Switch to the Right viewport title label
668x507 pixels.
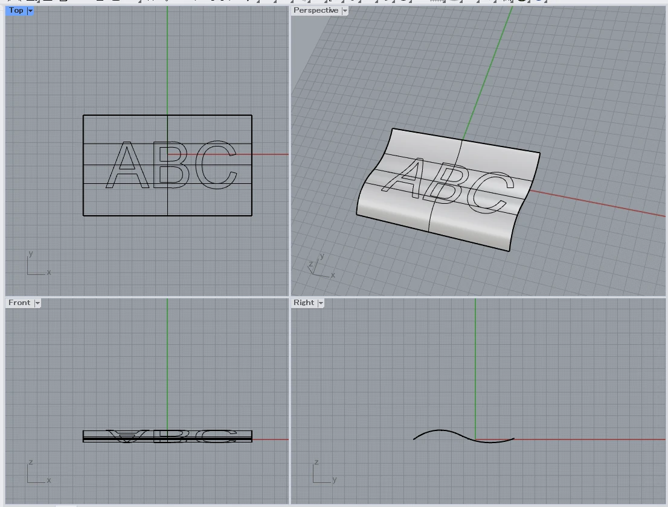coord(304,303)
